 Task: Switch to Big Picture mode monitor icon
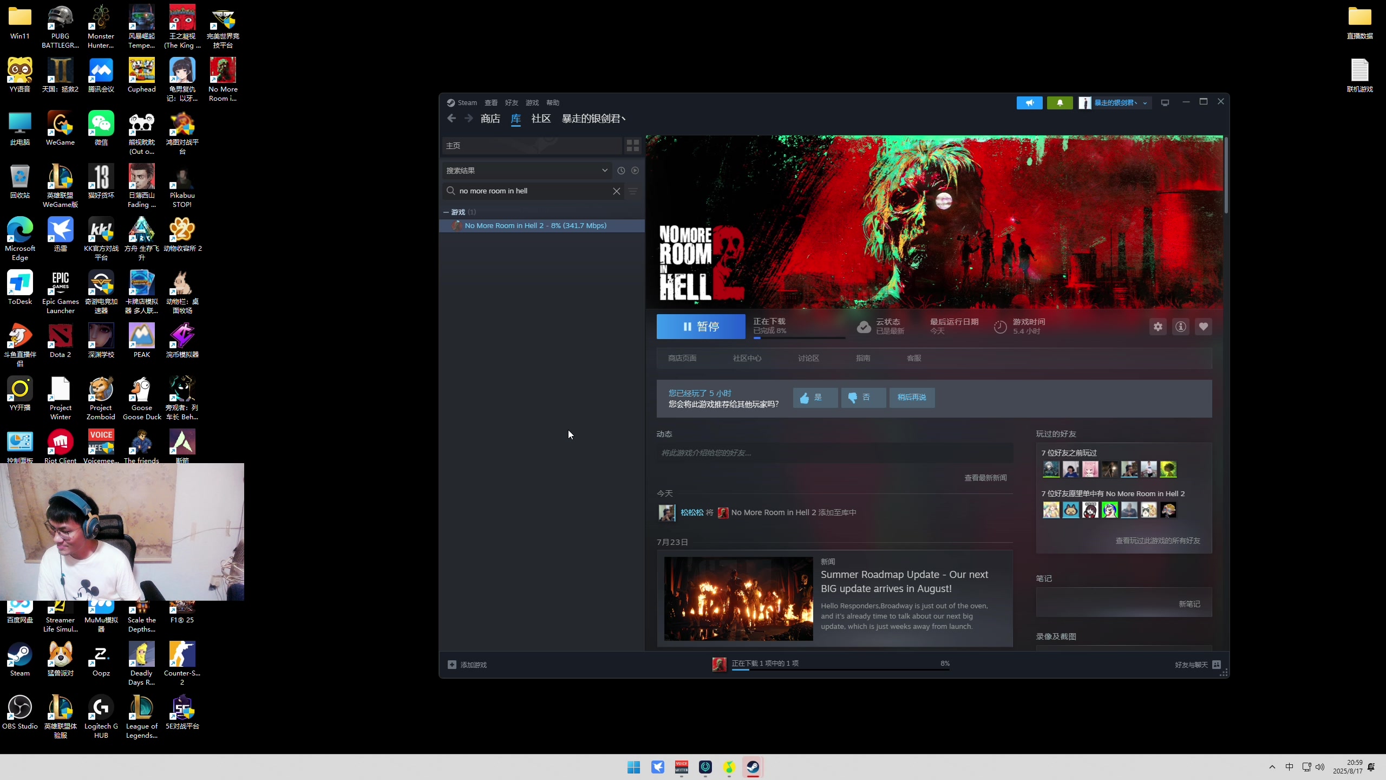coord(1165,102)
